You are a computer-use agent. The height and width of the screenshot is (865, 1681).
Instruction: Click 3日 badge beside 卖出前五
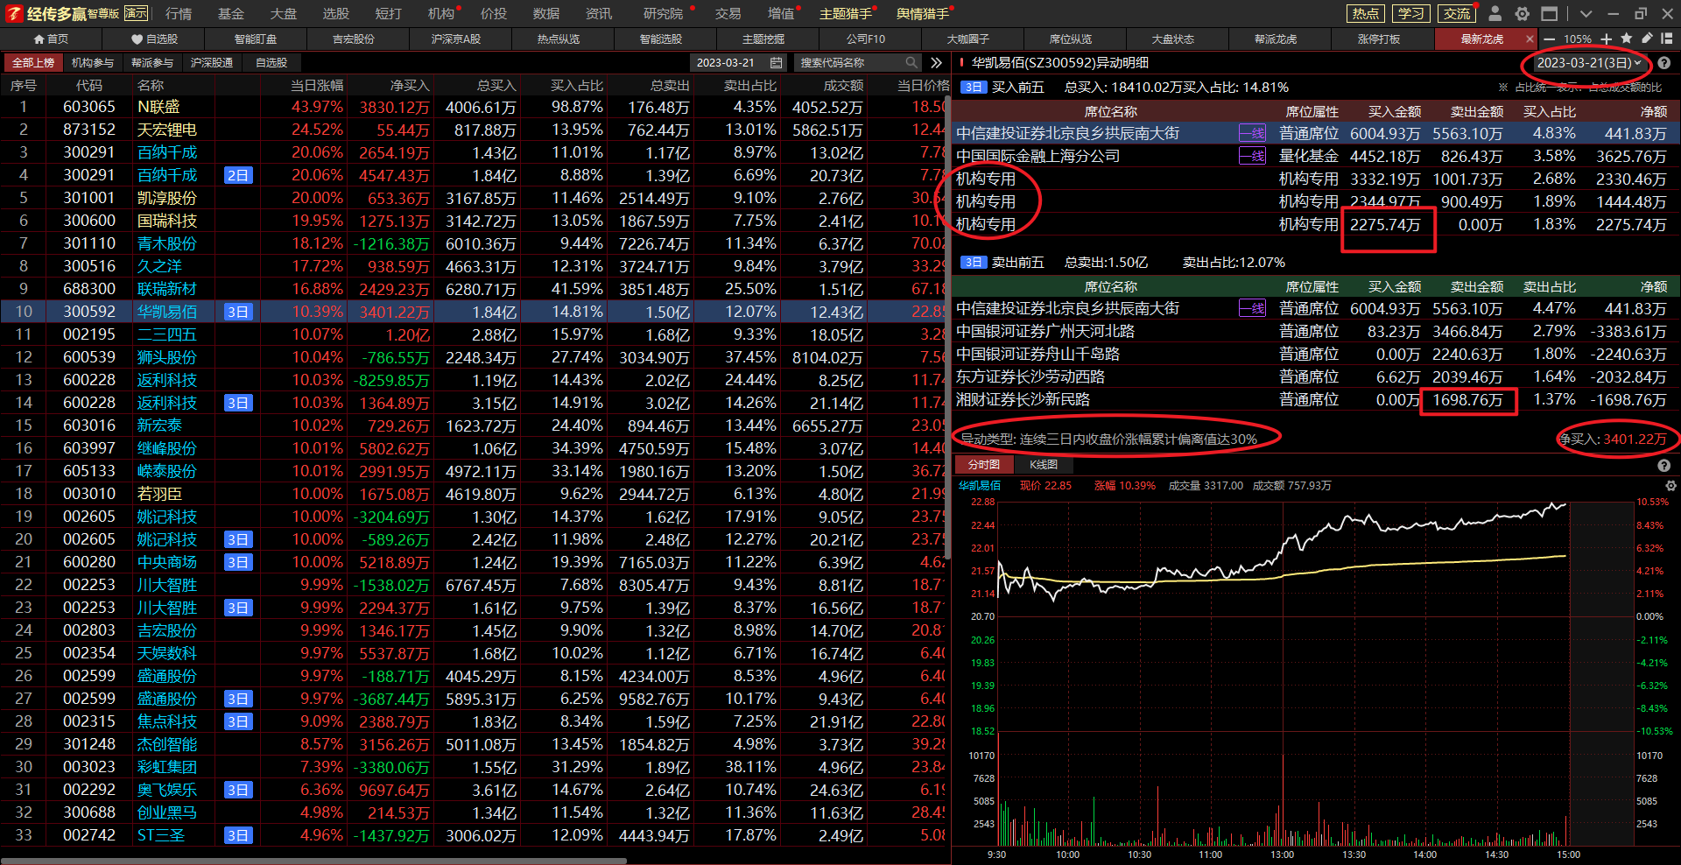(974, 263)
